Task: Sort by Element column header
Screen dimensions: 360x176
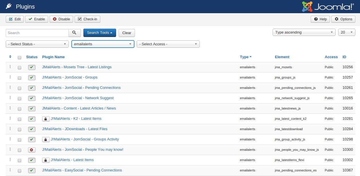Action: (x=282, y=57)
